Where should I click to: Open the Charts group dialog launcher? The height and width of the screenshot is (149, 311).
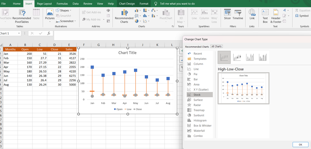point(173,26)
